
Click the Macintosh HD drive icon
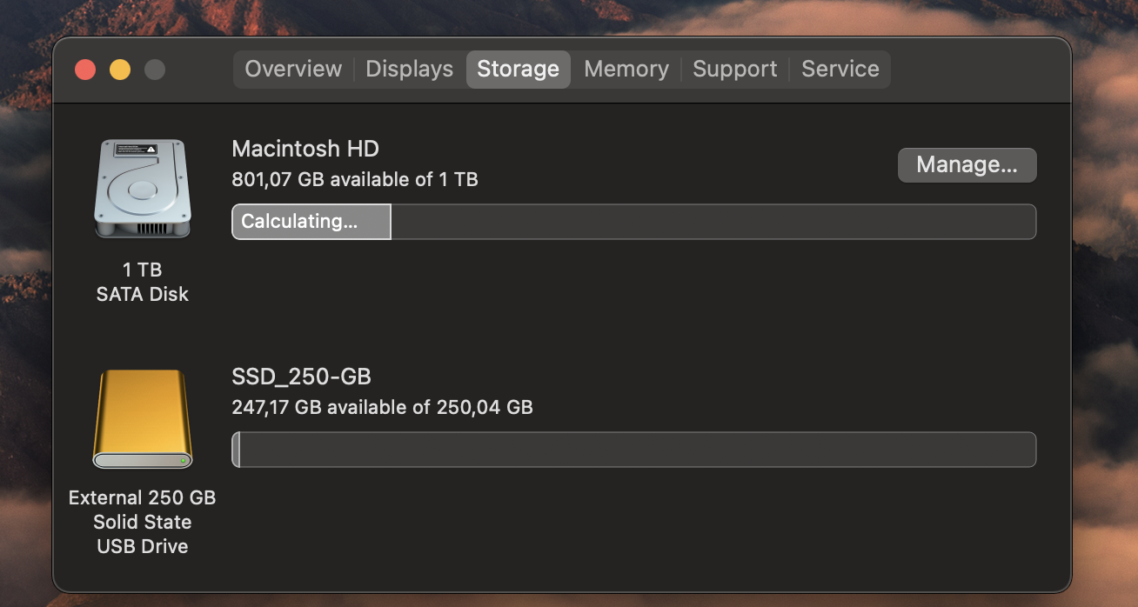click(x=143, y=189)
